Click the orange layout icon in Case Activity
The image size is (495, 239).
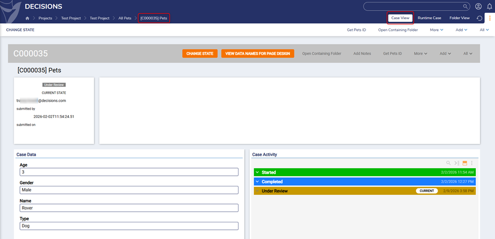tap(464, 163)
